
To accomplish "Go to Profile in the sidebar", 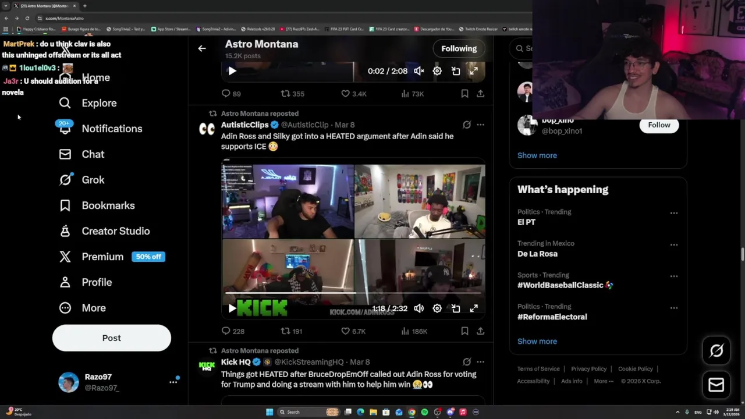I will pyautogui.click(x=85, y=282).
